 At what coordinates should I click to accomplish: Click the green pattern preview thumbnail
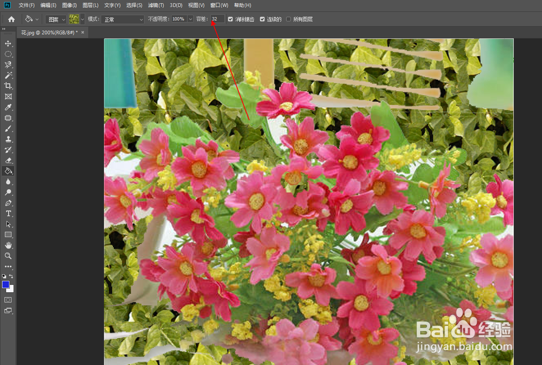(74, 19)
